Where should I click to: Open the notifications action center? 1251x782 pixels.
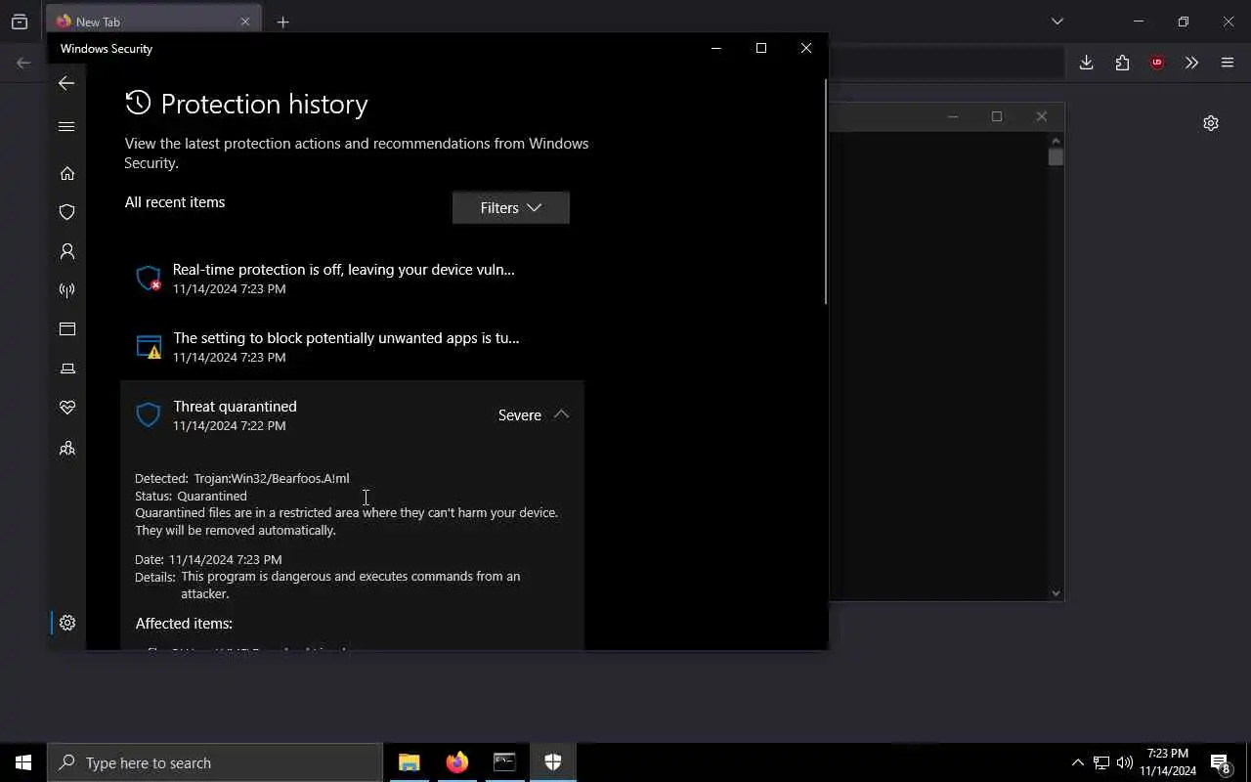pos(1221,762)
